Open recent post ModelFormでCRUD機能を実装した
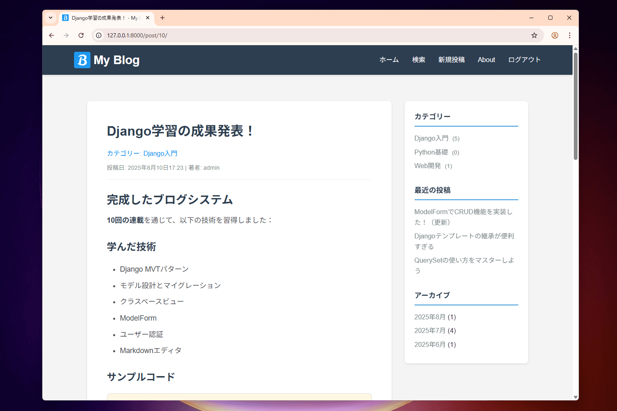617x411 pixels. click(x=463, y=217)
